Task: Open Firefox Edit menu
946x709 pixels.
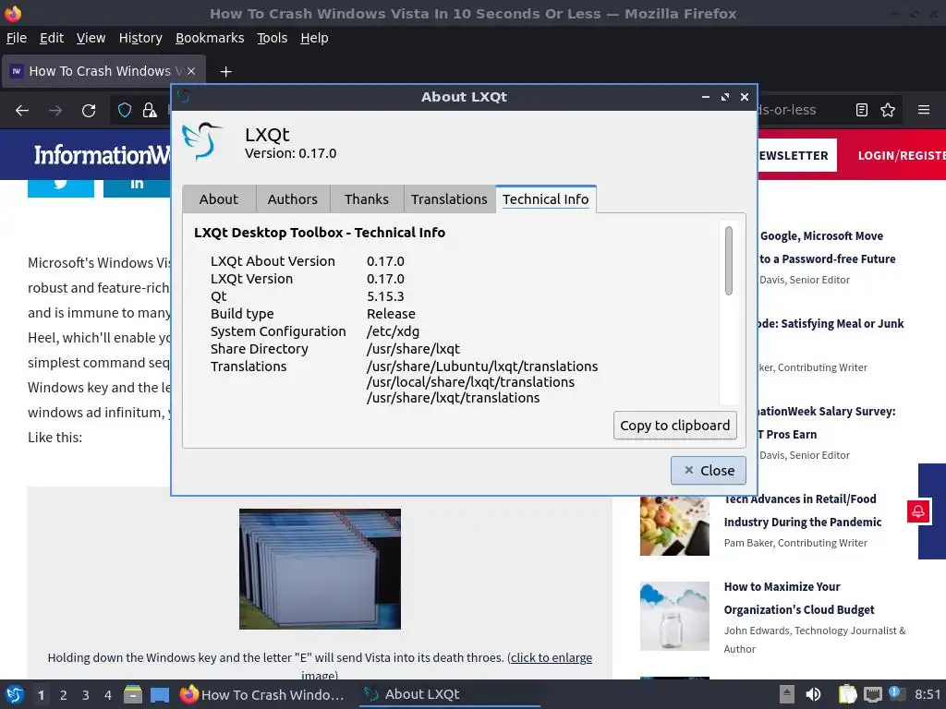Action: (52, 38)
